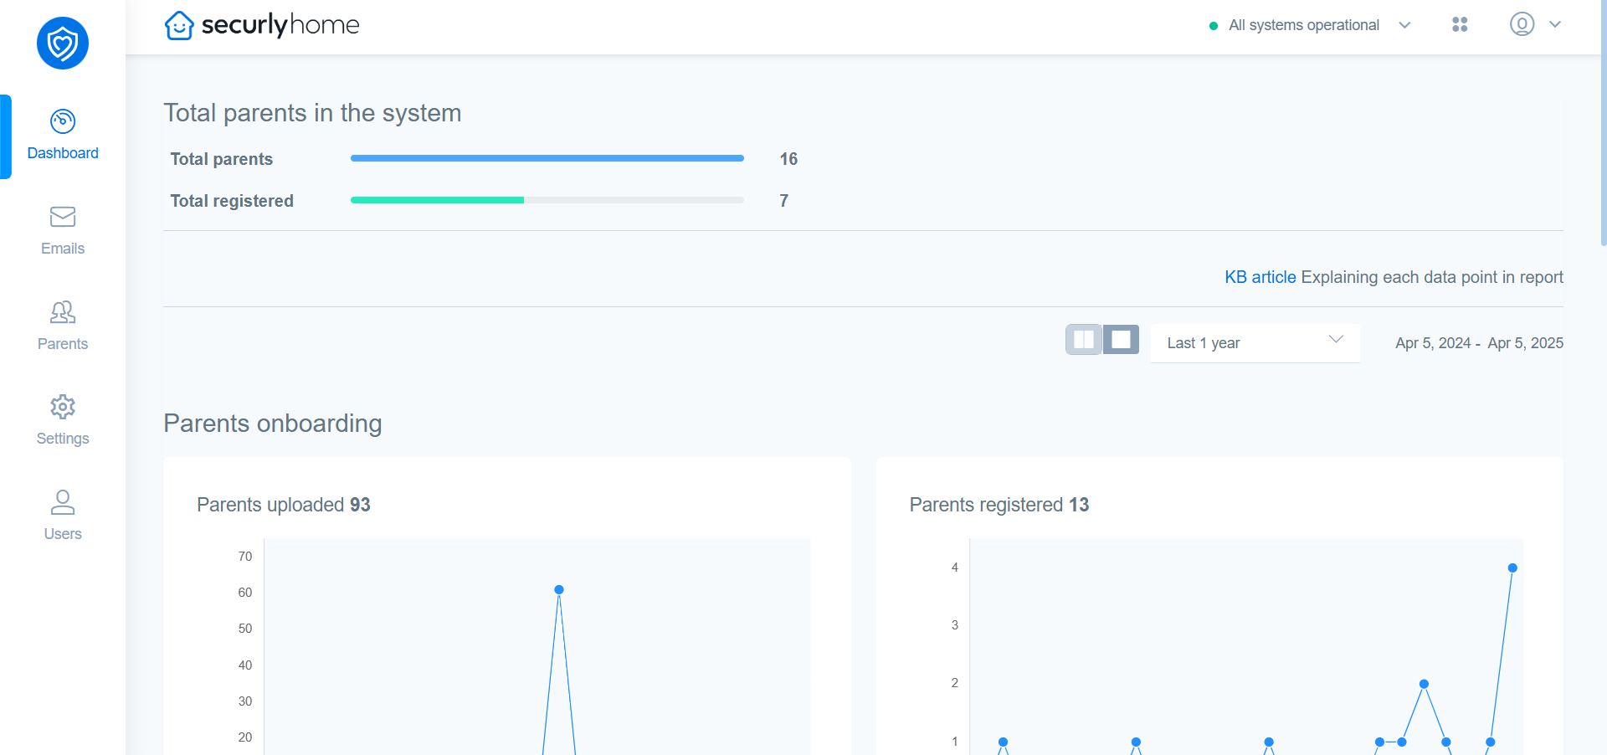Image resolution: width=1607 pixels, height=755 pixels.
Task: Click the user account avatar icon
Action: click(x=1522, y=24)
